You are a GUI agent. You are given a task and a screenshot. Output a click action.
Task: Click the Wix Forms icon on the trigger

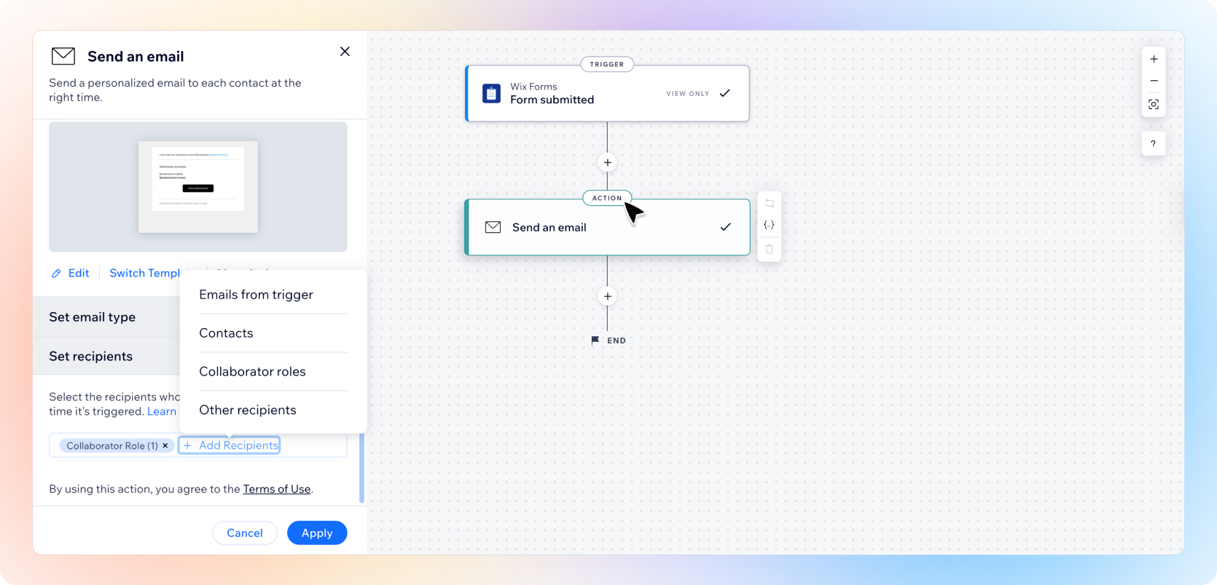(x=492, y=94)
